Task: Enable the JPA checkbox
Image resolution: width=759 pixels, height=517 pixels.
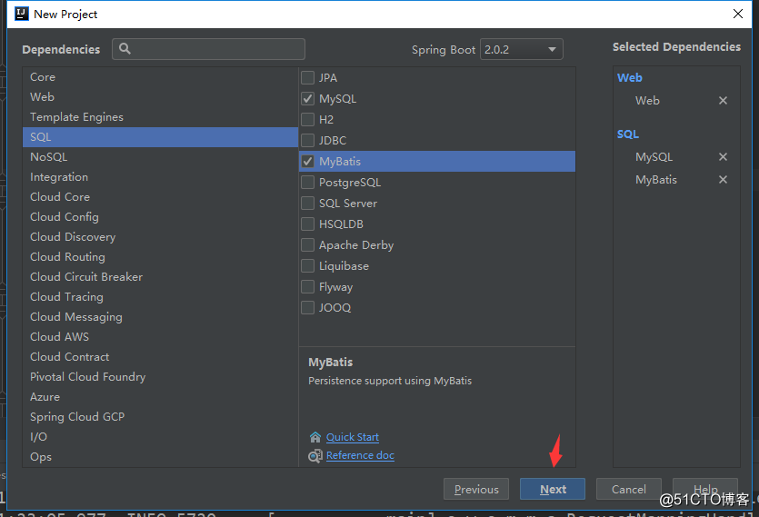Action: point(307,77)
